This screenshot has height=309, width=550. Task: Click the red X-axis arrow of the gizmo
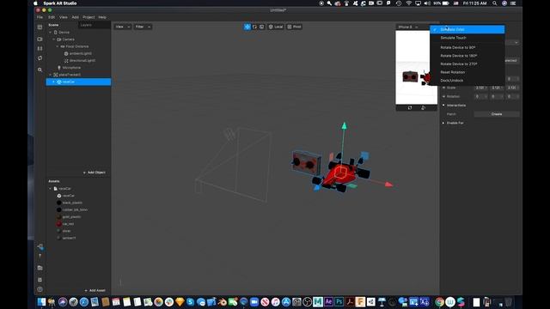[388, 185]
